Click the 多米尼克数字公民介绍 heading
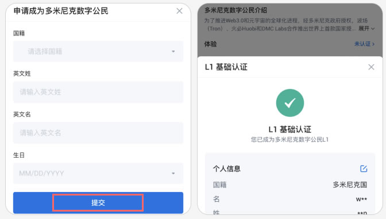Image resolution: width=386 pixels, height=219 pixels. pyautogui.click(x=236, y=10)
